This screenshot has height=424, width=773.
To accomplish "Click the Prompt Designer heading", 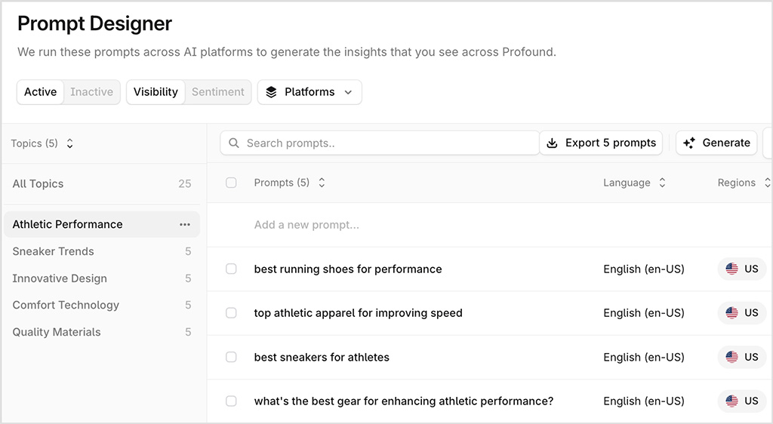I will point(94,23).
